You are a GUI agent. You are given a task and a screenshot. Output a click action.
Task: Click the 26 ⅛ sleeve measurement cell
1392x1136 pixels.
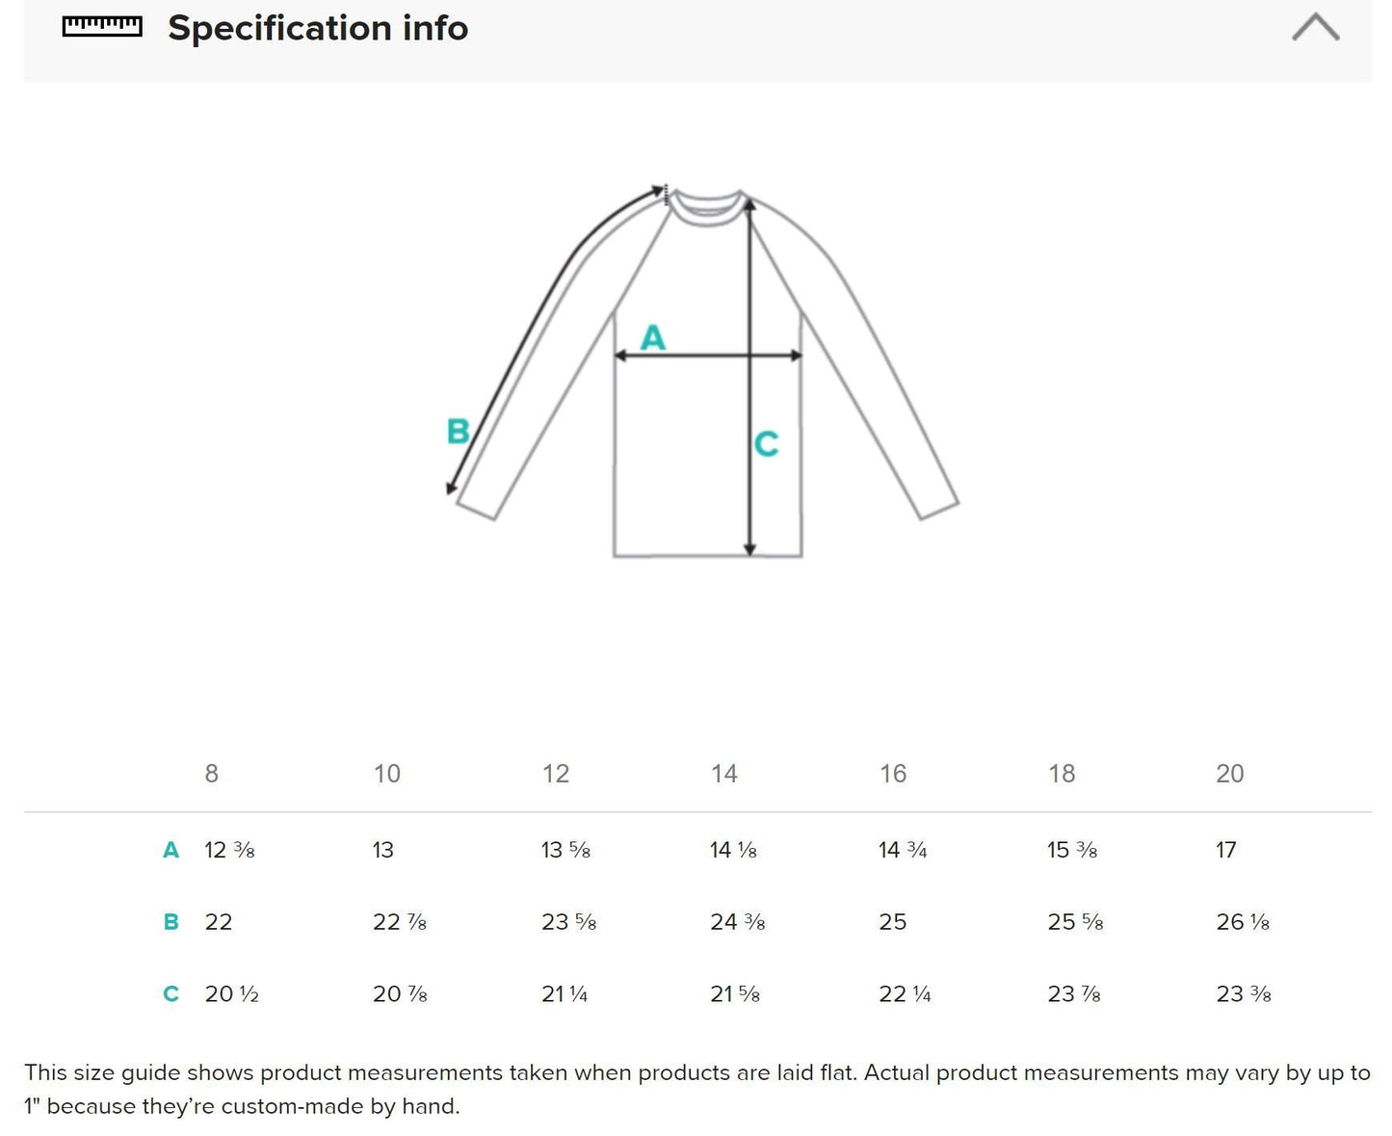pos(1243,922)
